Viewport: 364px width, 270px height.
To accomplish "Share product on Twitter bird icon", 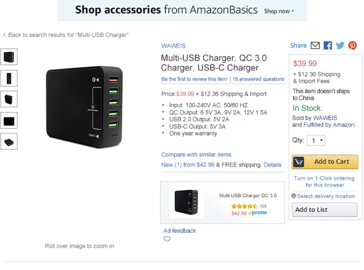I will (340, 46).
